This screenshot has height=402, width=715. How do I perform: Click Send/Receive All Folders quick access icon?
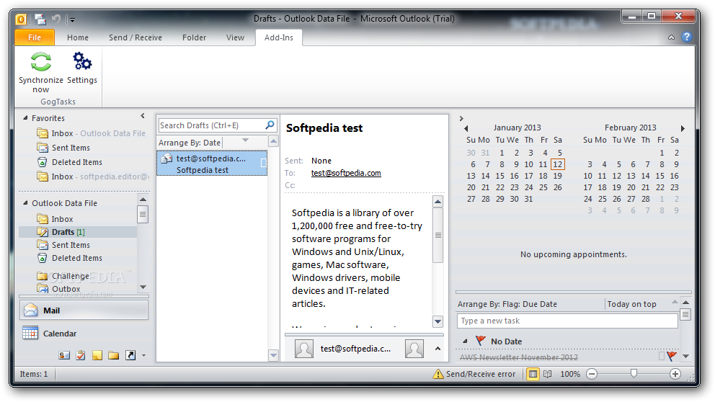point(40,19)
